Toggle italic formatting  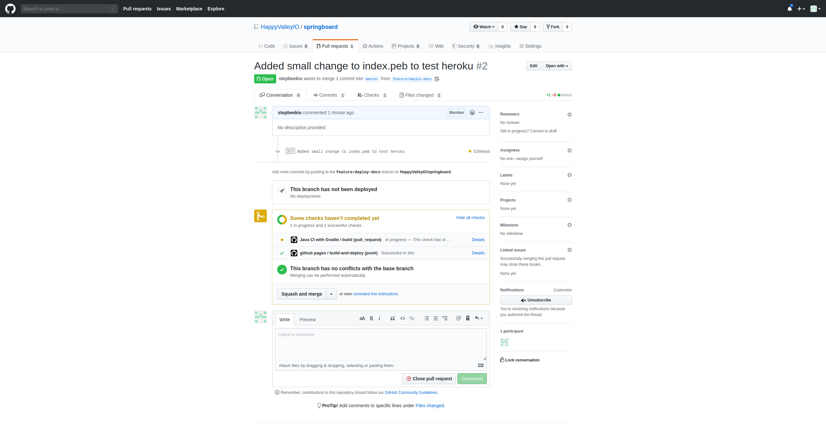[x=379, y=318]
